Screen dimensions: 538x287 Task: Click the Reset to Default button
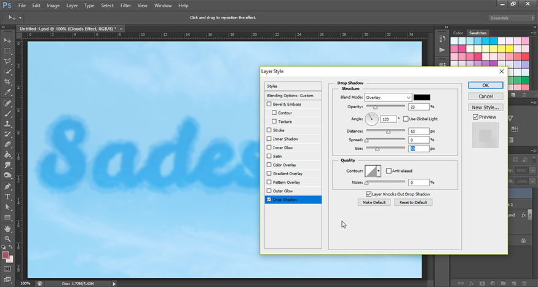[x=413, y=202]
